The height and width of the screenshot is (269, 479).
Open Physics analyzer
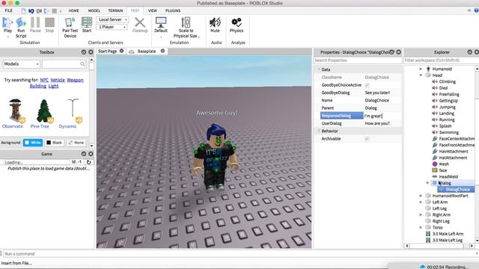pos(237,23)
